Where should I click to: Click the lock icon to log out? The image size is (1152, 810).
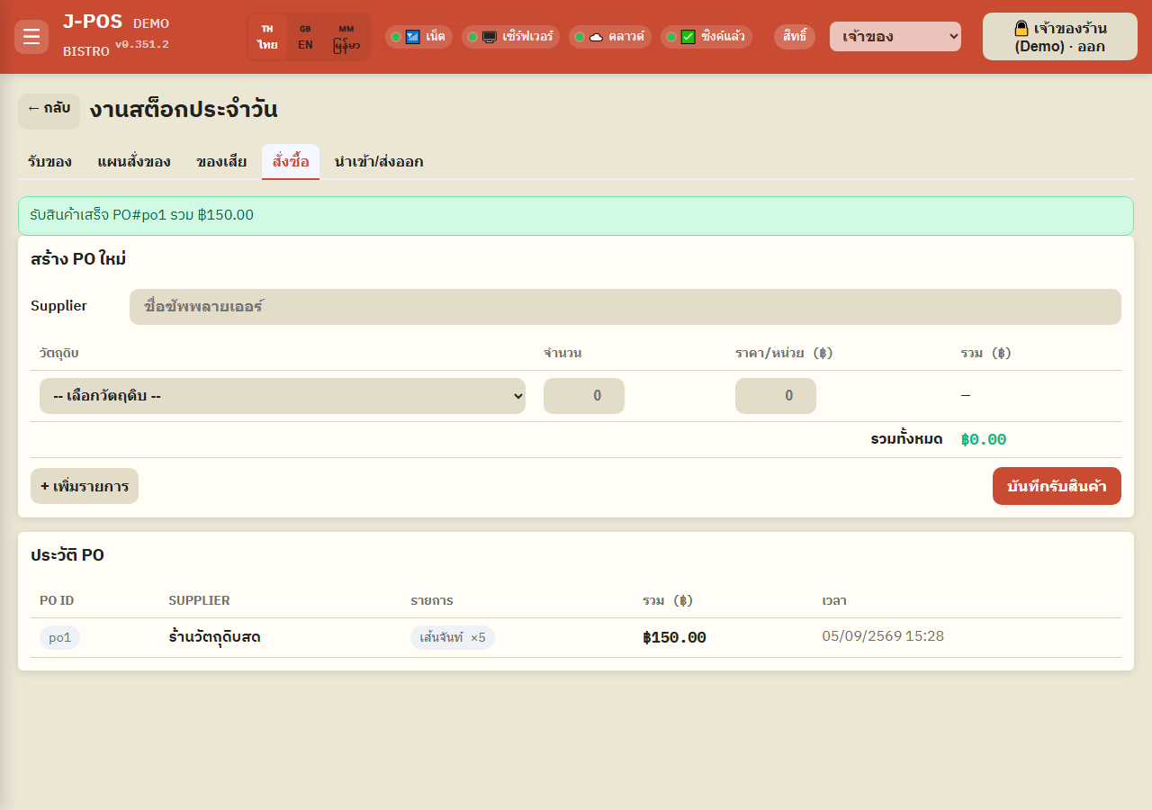tap(1021, 28)
